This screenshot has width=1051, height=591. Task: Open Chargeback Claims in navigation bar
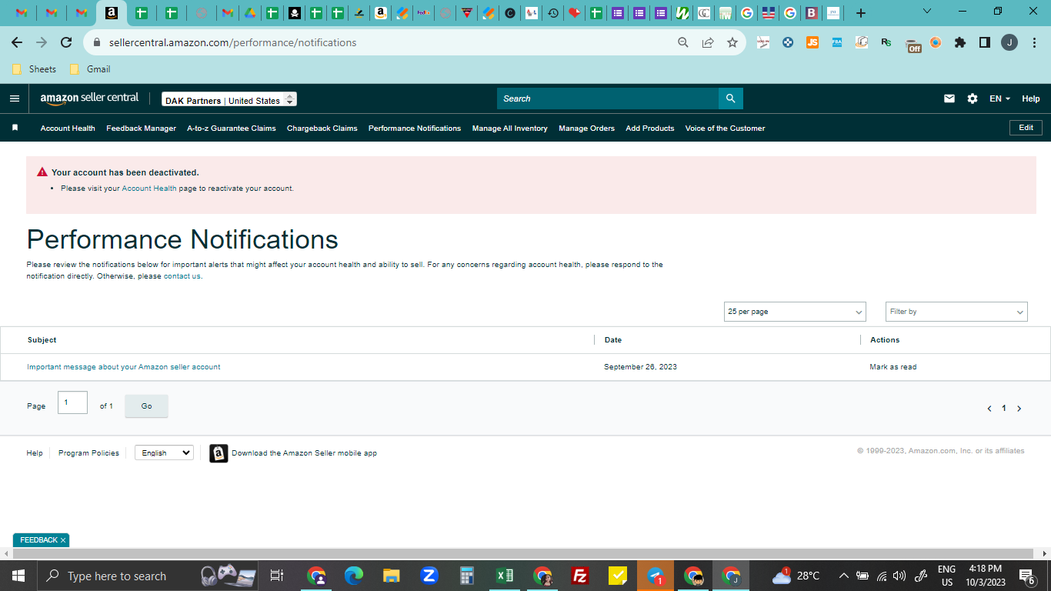(322, 129)
